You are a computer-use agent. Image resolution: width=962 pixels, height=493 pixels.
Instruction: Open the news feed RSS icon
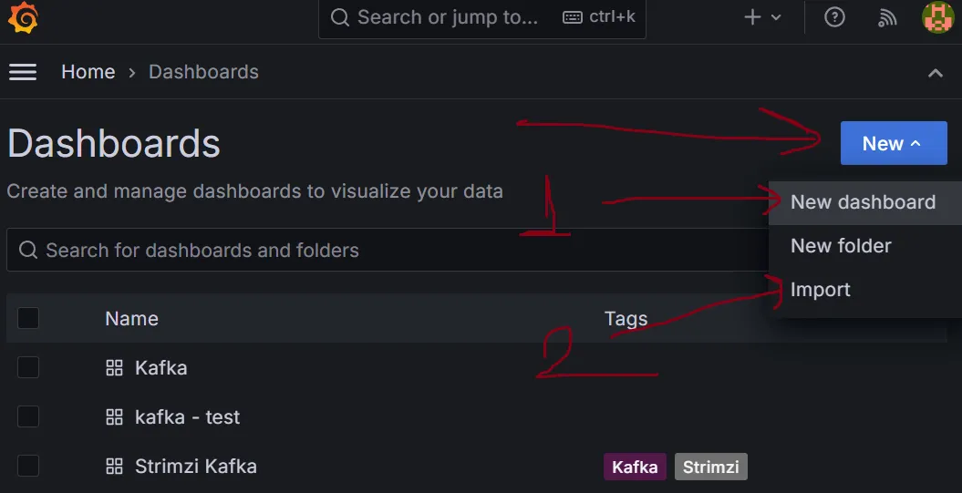[x=887, y=18]
